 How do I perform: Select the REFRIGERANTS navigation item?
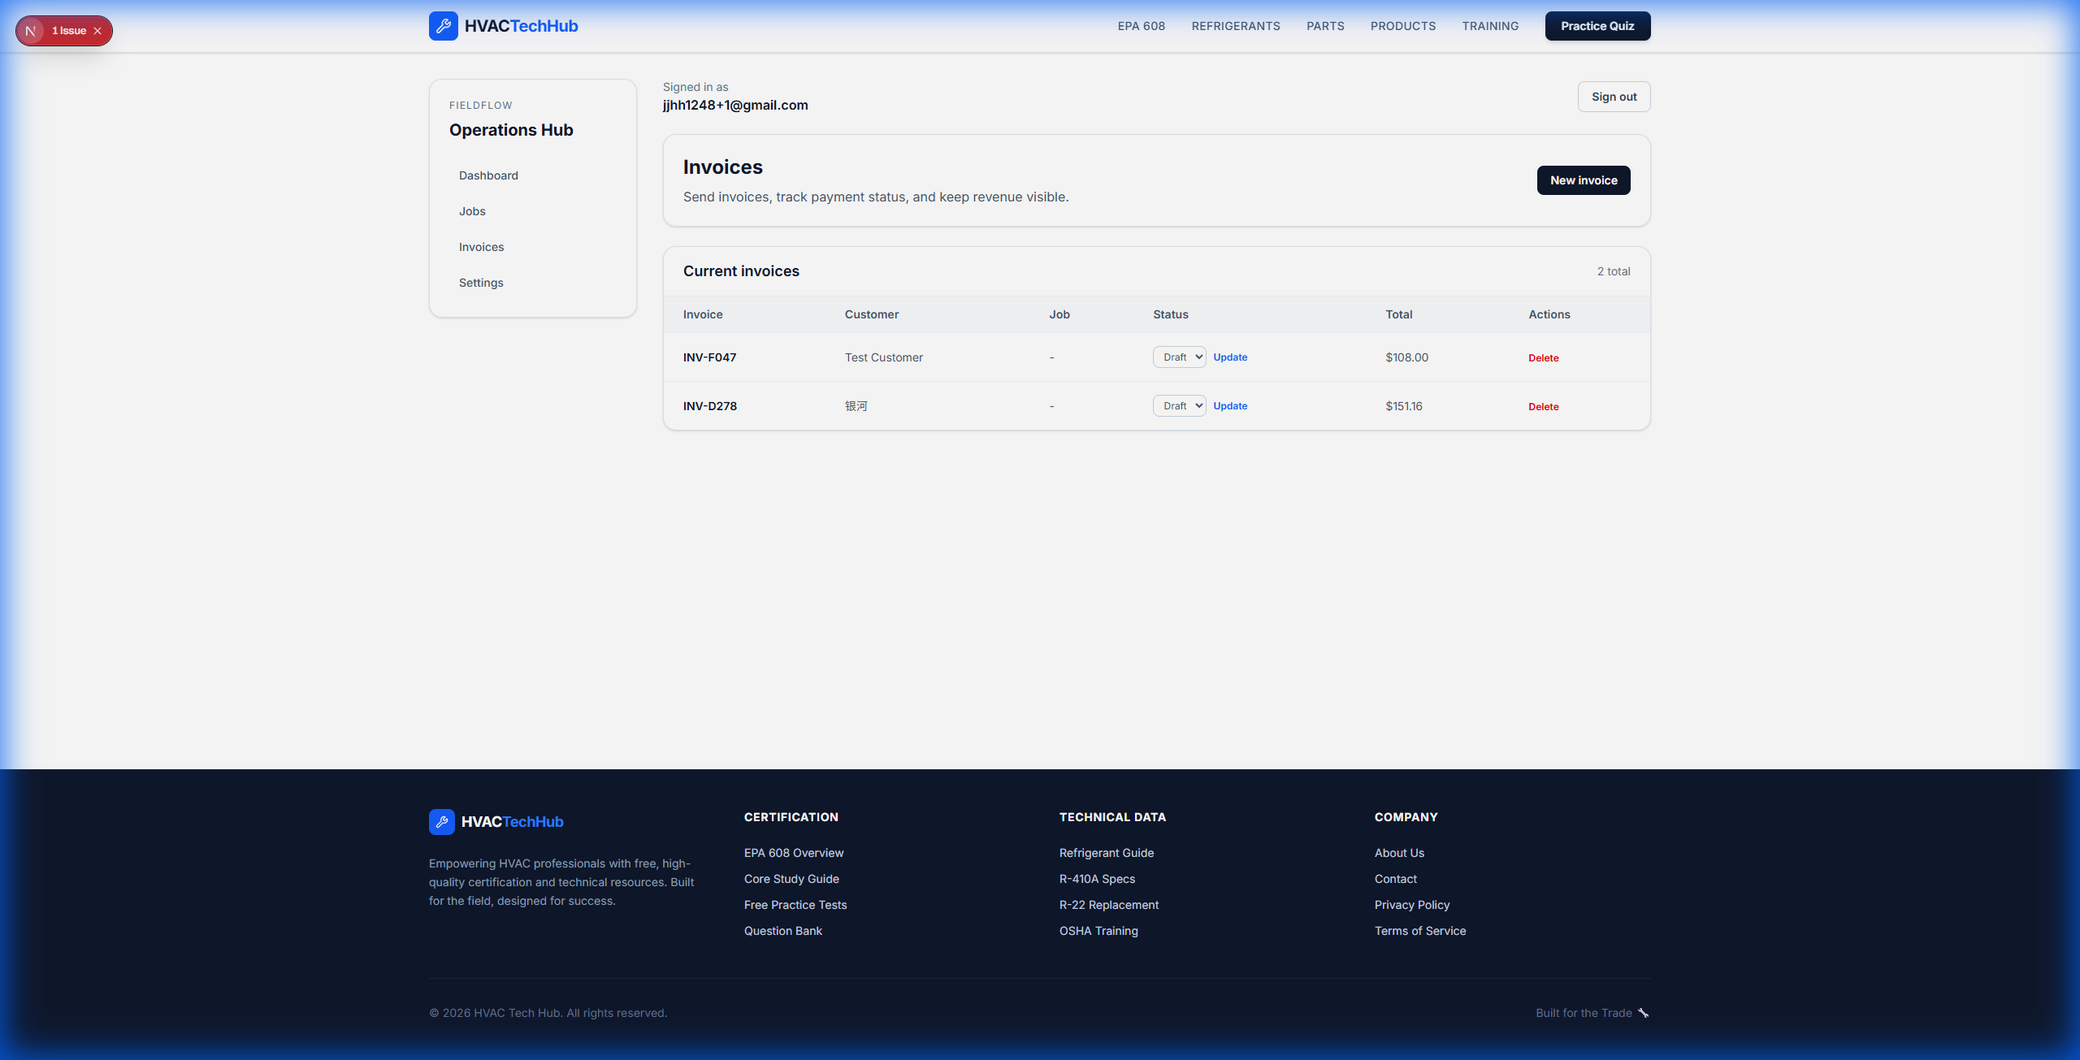coord(1235,25)
